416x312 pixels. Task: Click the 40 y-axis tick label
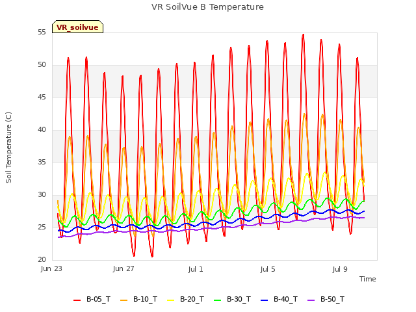click(x=42, y=130)
